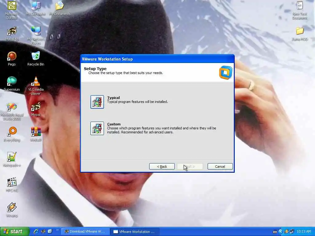
Task: Cancel the VMware Workstation setup
Action: 220,166
